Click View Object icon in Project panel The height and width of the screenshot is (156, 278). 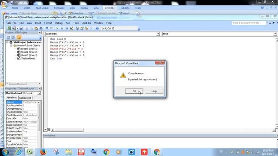(x=13, y=37)
